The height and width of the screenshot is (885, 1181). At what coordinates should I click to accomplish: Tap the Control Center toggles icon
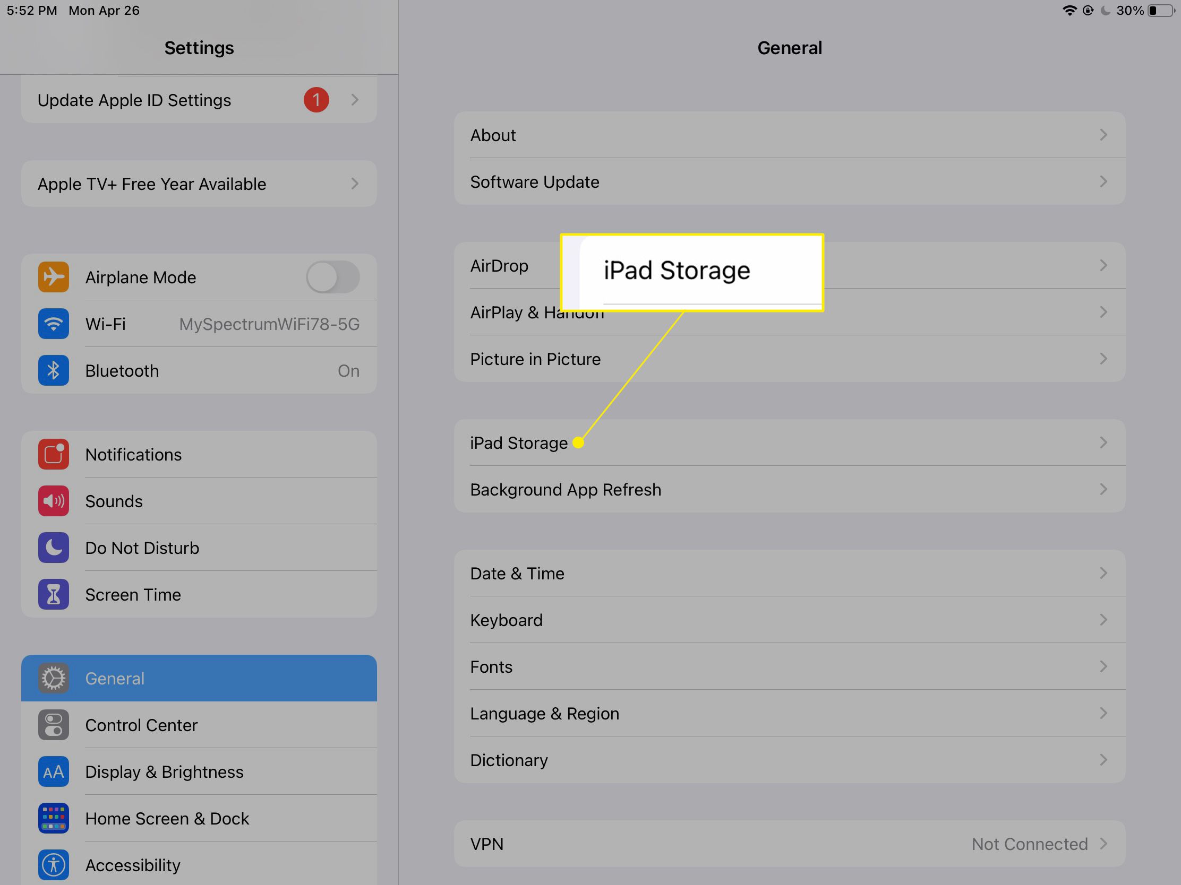(54, 725)
